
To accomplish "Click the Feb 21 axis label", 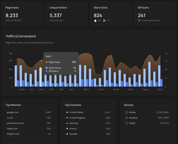I will [131, 90].
